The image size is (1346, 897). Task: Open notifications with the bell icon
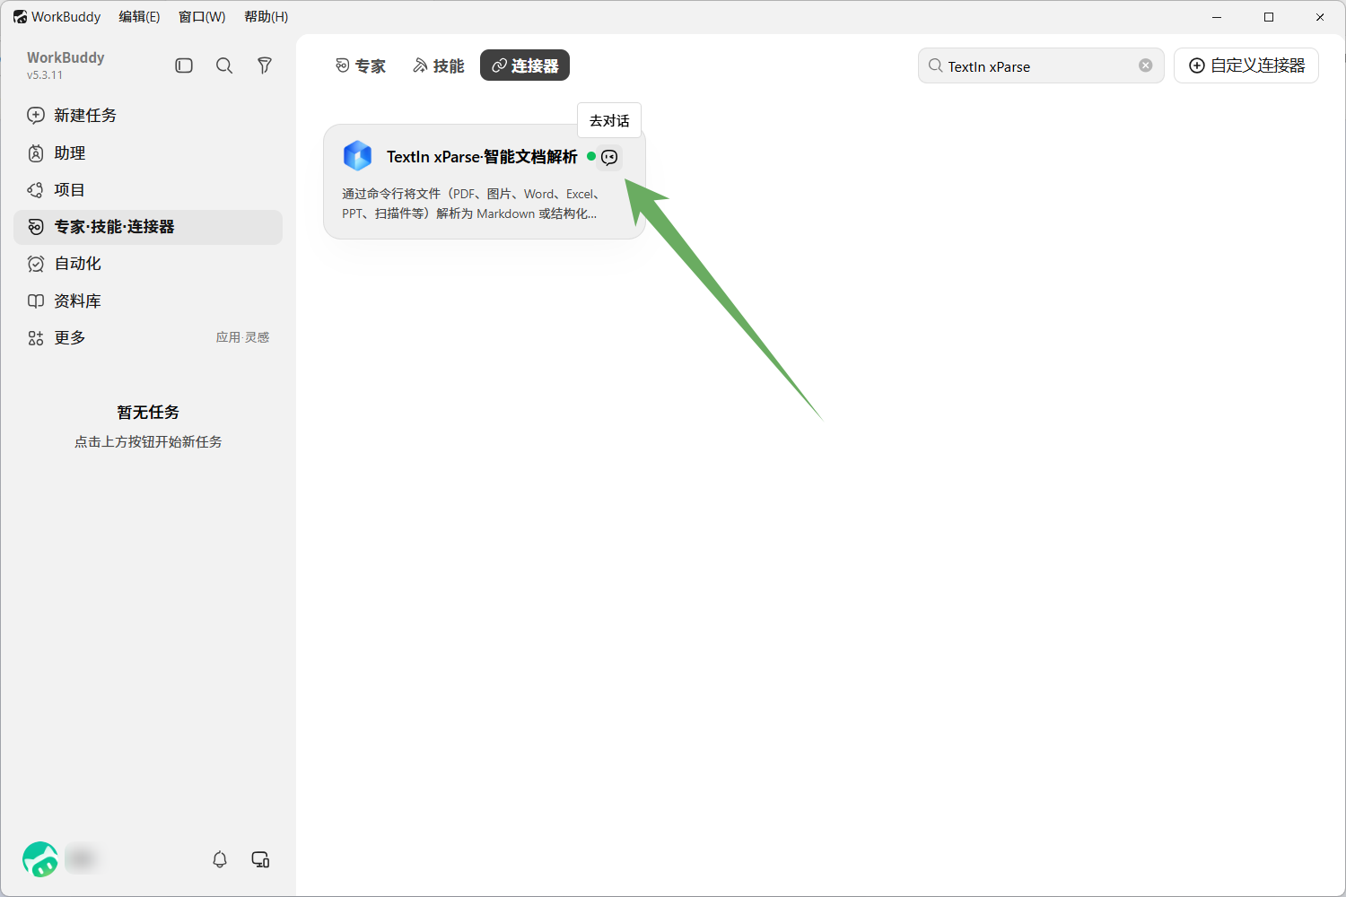(220, 859)
